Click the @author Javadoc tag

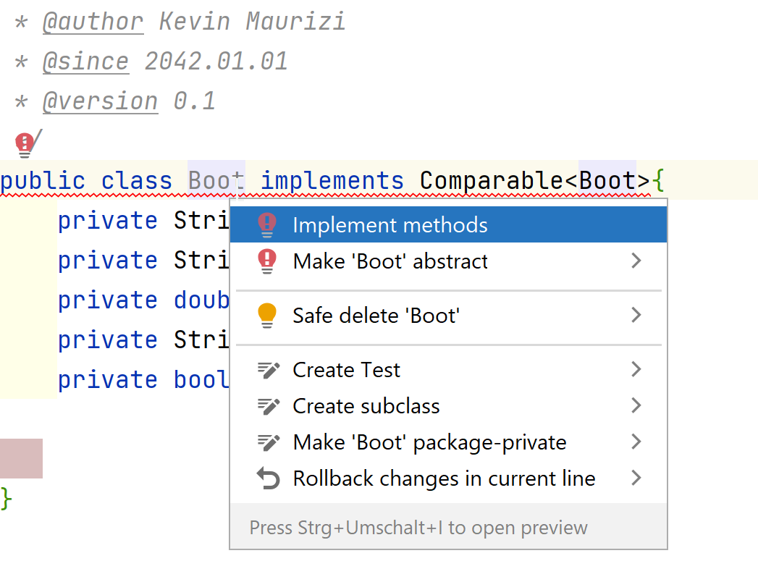[93, 22]
